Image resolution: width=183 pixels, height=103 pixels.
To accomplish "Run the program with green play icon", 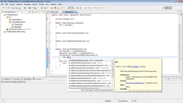I will (x=30, y=8).
